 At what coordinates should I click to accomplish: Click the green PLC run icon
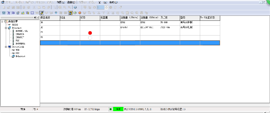[x=75, y=13]
